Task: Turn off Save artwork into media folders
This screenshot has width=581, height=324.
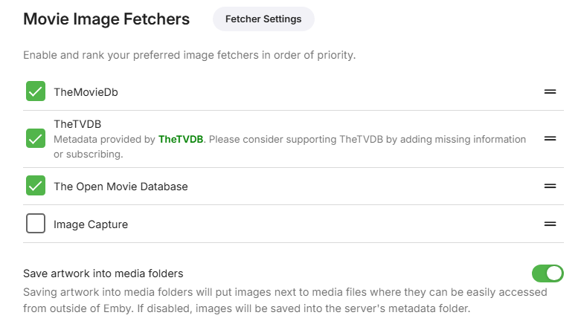Action: pyautogui.click(x=548, y=273)
